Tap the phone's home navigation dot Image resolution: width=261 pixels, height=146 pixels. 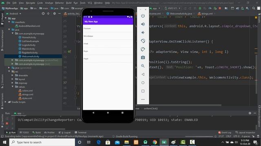[108, 113]
